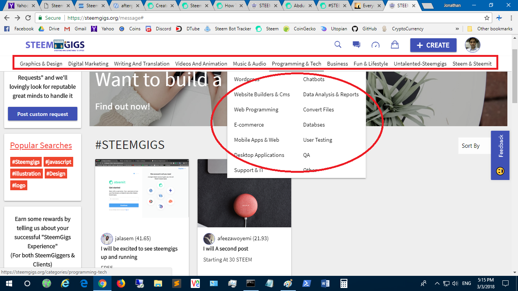This screenshot has width=518, height=291.
Task: Select E-commerce in the submenu
Action: [249, 125]
